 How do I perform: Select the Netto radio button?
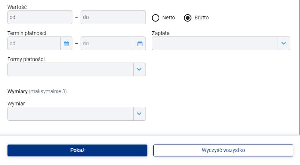(156, 18)
